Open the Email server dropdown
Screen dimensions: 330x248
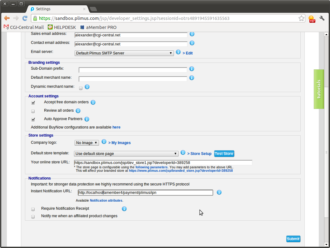coord(124,53)
